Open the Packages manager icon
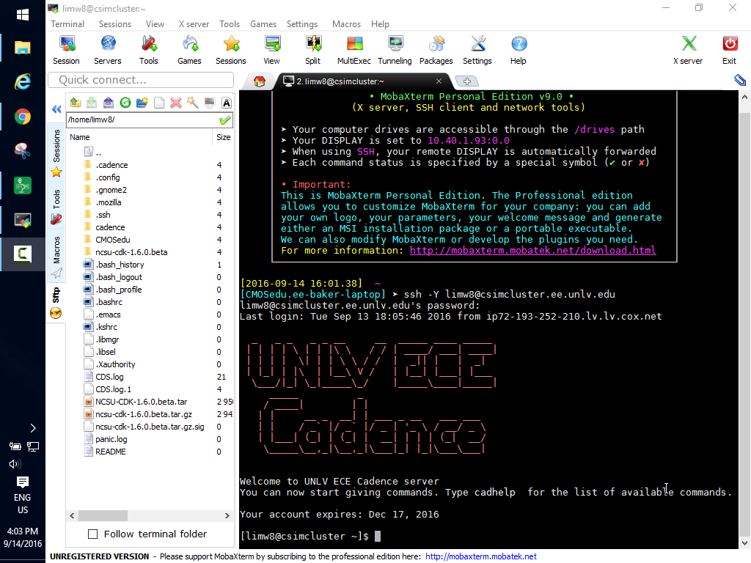Viewport: 751px width, 563px height. coord(436,49)
